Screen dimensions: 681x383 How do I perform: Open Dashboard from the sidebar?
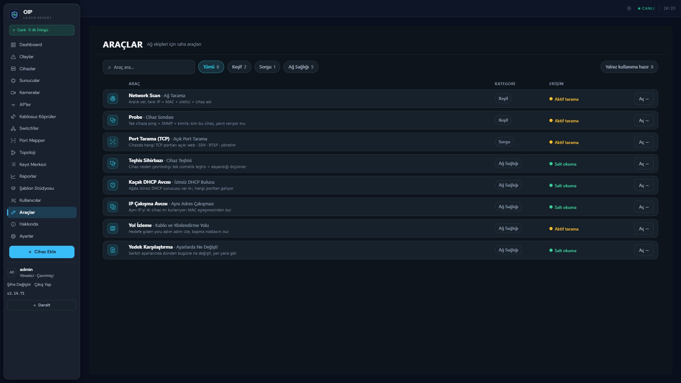point(42,45)
